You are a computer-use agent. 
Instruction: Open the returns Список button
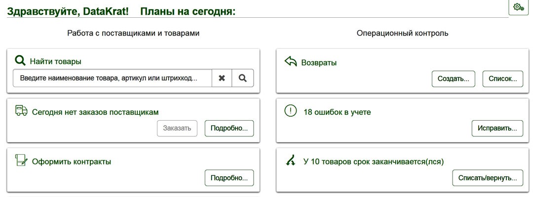point(503,79)
